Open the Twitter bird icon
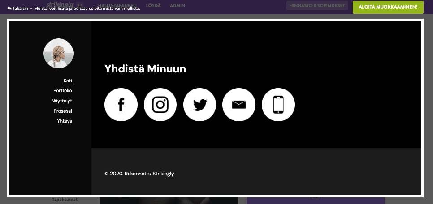 tap(199, 105)
